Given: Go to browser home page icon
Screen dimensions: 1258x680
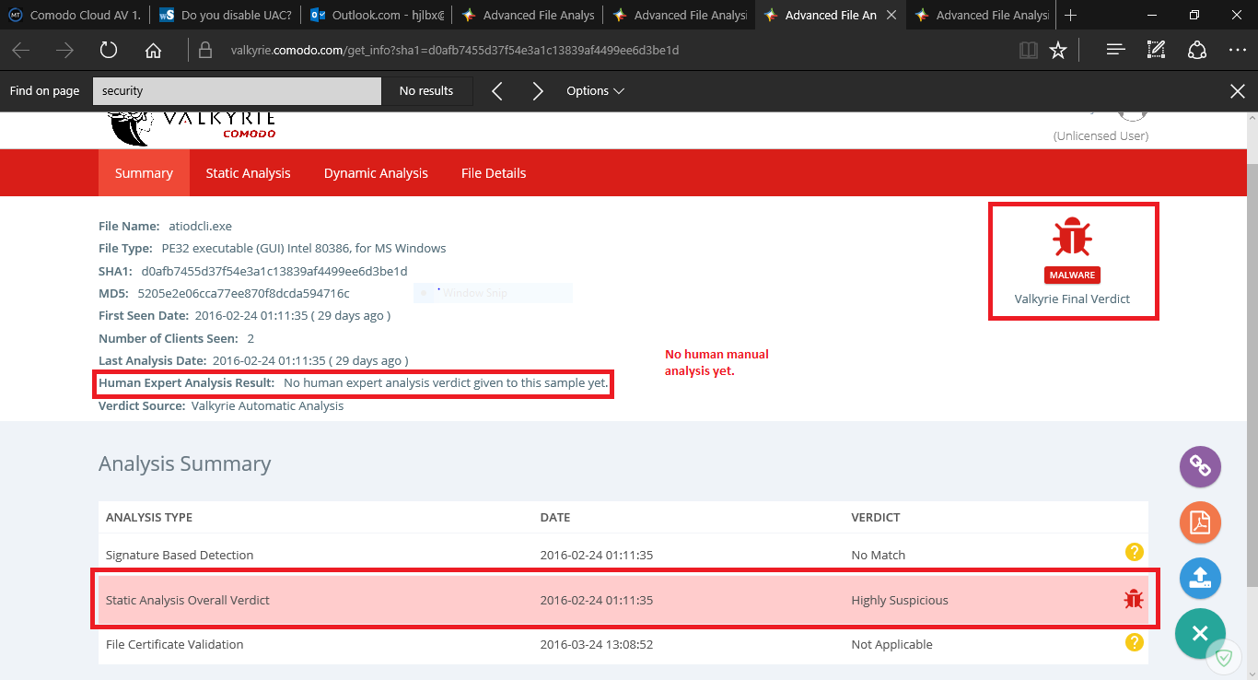Looking at the screenshot, I should [x=154, y=50].
